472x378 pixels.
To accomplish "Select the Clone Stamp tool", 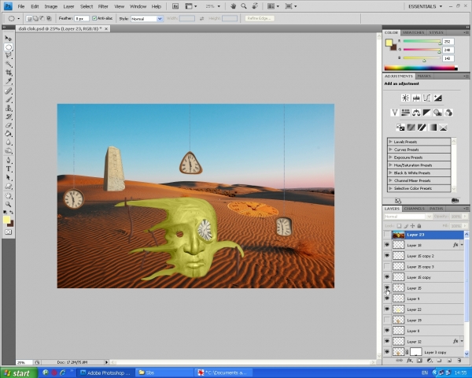I will pyautogui.click(x=8, y=108).
